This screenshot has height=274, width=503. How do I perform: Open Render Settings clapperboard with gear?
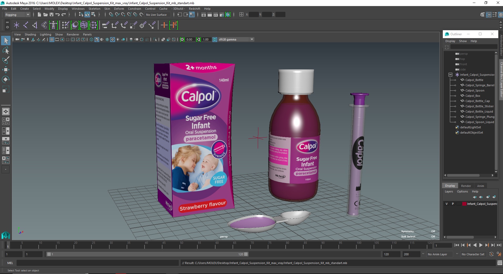[222, 15]
